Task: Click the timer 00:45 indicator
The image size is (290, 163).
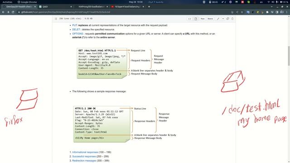Action: click(x=213, y=2)
